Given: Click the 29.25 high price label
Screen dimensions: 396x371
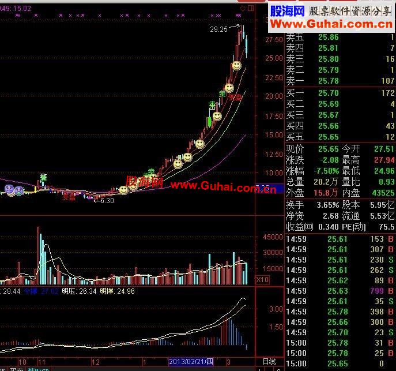Looking at the screenshot, I should point(218,29).
